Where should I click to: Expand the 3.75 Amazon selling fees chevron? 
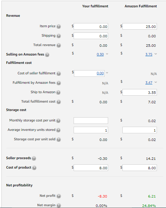click(x=156, y=54)
